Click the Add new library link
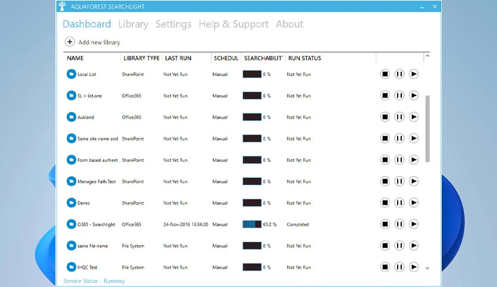Viewport: 497px width, 287px height. tap(99, 42)
